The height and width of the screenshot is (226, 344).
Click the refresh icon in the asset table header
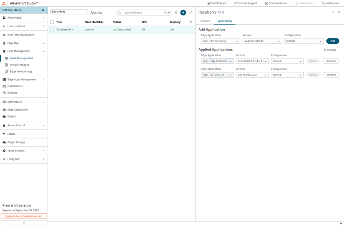pos(191,22)
